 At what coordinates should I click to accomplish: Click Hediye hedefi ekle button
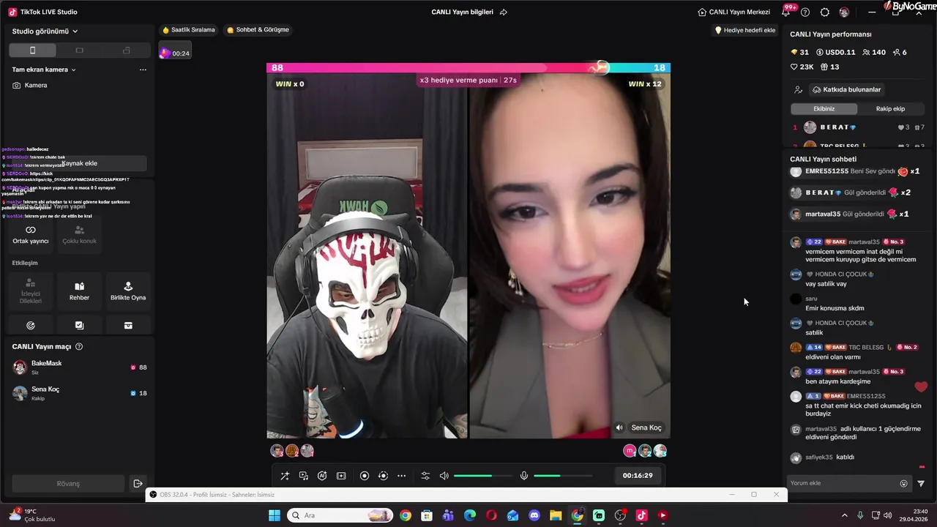point(744,30)
